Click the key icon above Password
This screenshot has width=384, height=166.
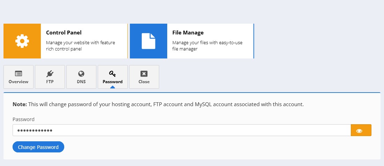coord(112,73)
